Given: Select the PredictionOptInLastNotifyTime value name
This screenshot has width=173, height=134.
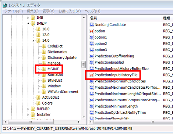Looking at the screenshot, I should [120, 113].
